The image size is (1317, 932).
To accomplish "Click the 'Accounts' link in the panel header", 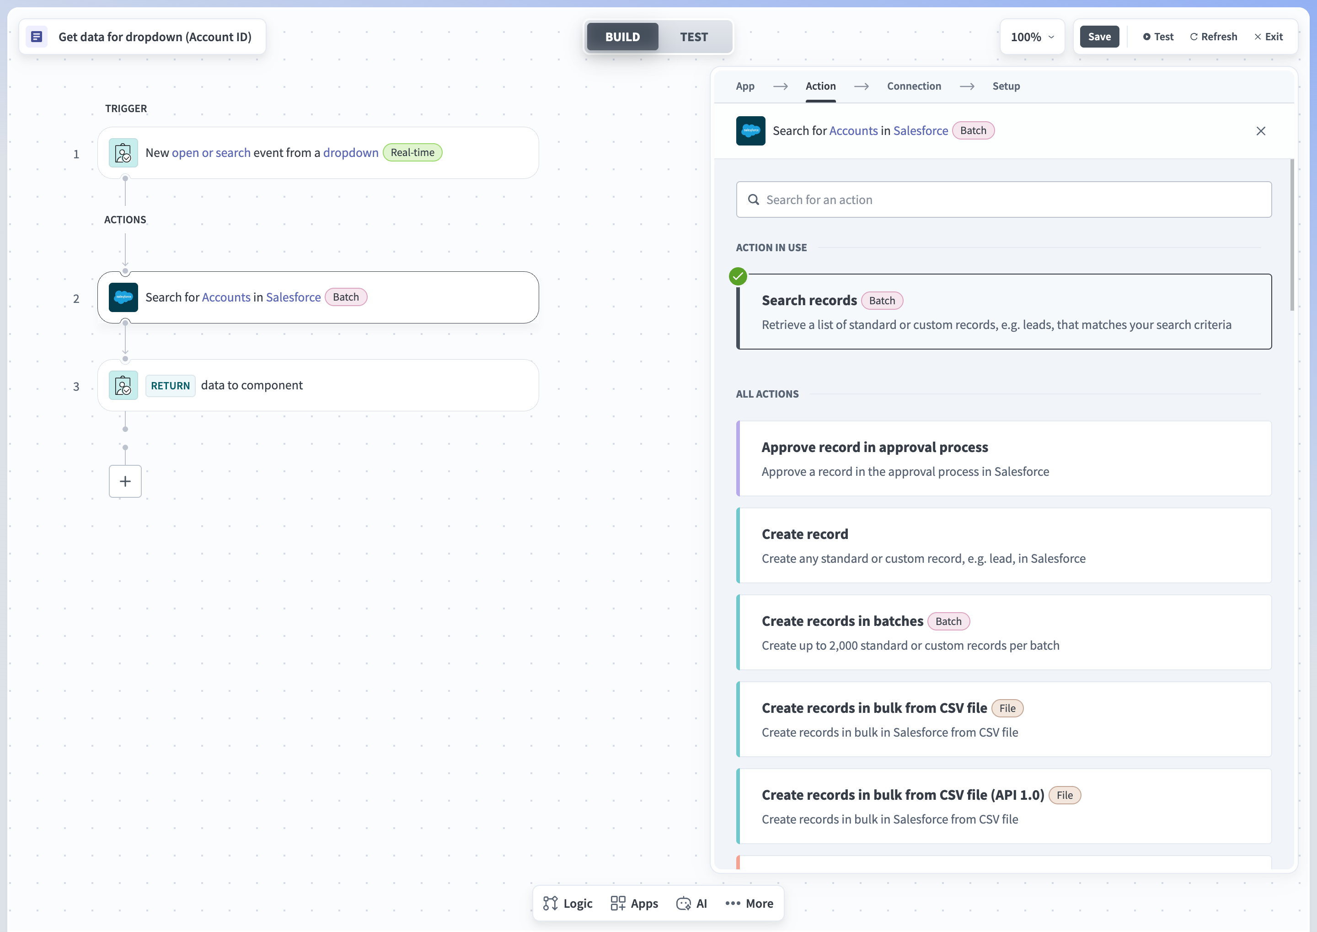I will (x=853, y=131).
